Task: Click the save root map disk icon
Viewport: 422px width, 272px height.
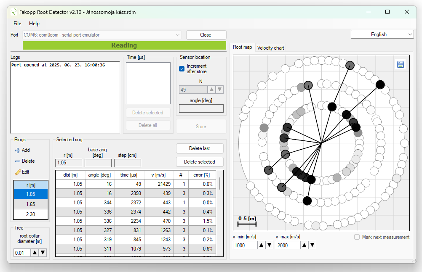Action: coord(400,64)
